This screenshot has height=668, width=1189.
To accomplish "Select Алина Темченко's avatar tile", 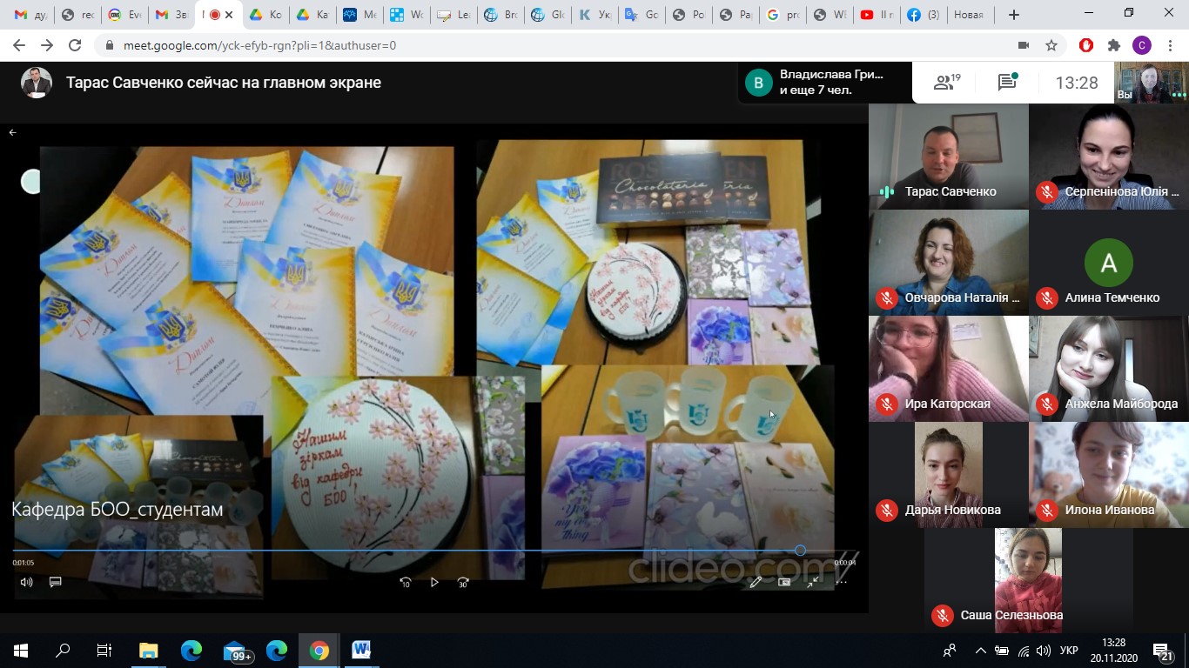I will [x=1109, y=263].
